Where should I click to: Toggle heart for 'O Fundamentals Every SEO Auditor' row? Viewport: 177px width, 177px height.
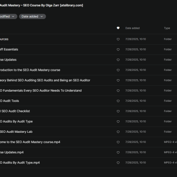coord(118,91)
